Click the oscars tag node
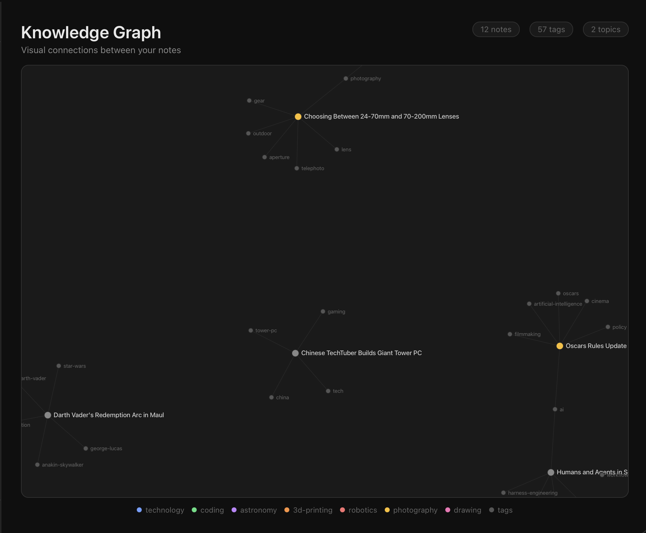The height and width of the screenshot is (533, 646). pos(558,294)
